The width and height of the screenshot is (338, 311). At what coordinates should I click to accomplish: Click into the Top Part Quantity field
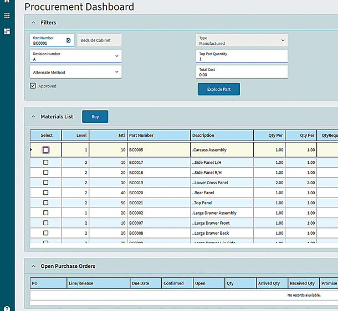(242, 56)
